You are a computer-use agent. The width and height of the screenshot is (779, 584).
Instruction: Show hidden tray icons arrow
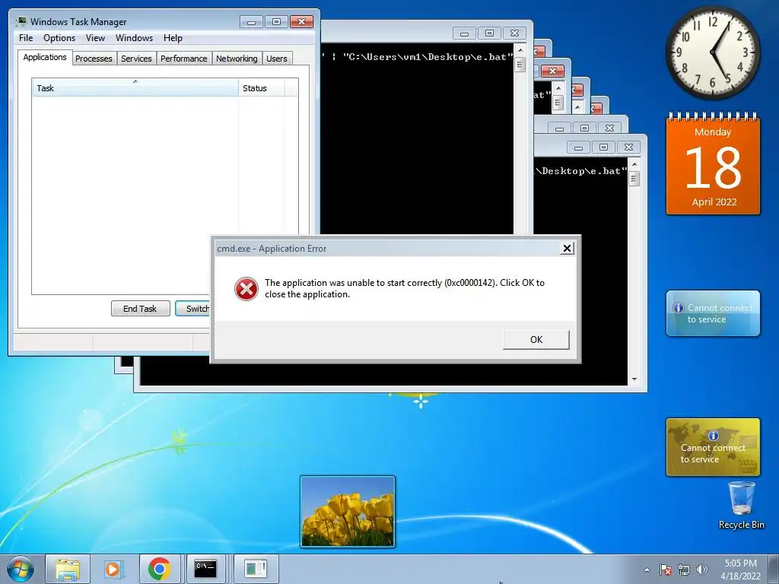click(x=647, y=570)
